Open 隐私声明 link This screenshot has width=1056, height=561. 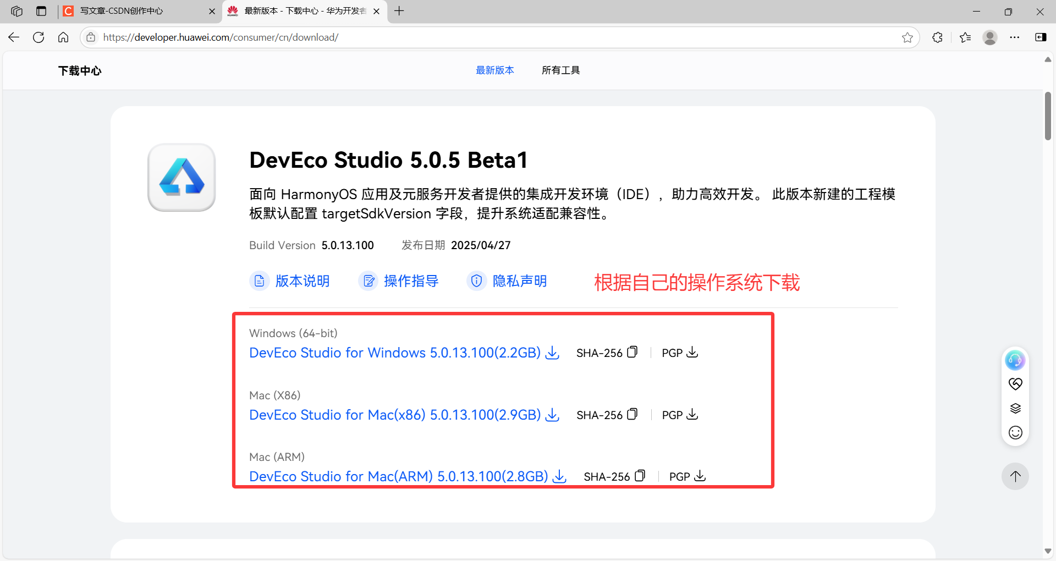click(520, 281)
